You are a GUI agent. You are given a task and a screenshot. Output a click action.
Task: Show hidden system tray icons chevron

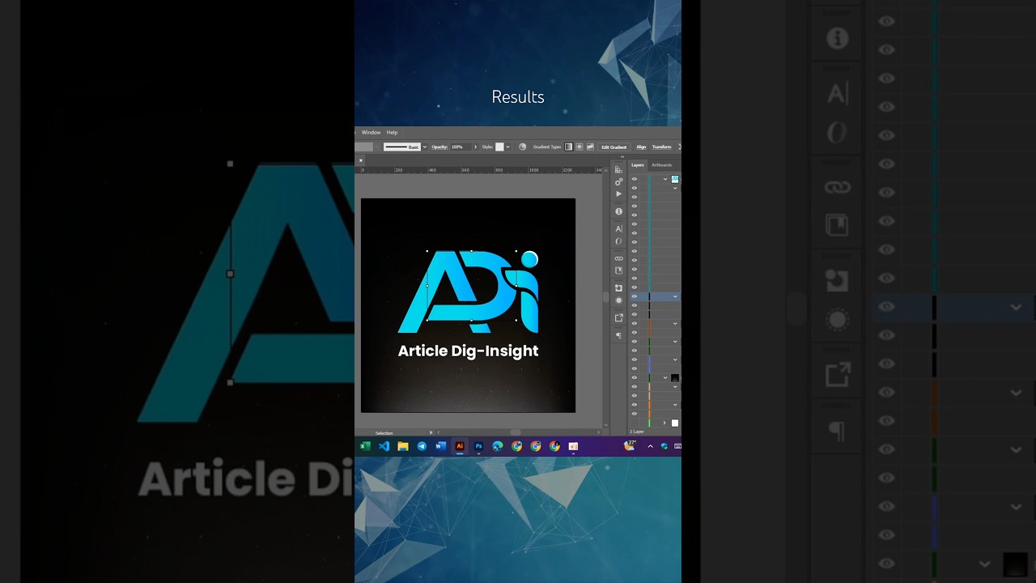pyautogui.click(x=650, y=446)
